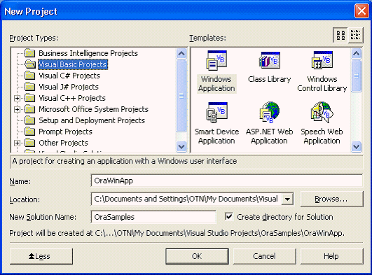Click Project Types scrollbar down arrow
The image size is (372, 275).
click(x=181, y=146)
